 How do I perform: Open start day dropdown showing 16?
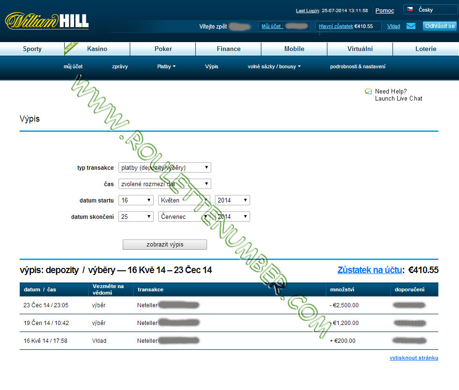tap(136, 200)
